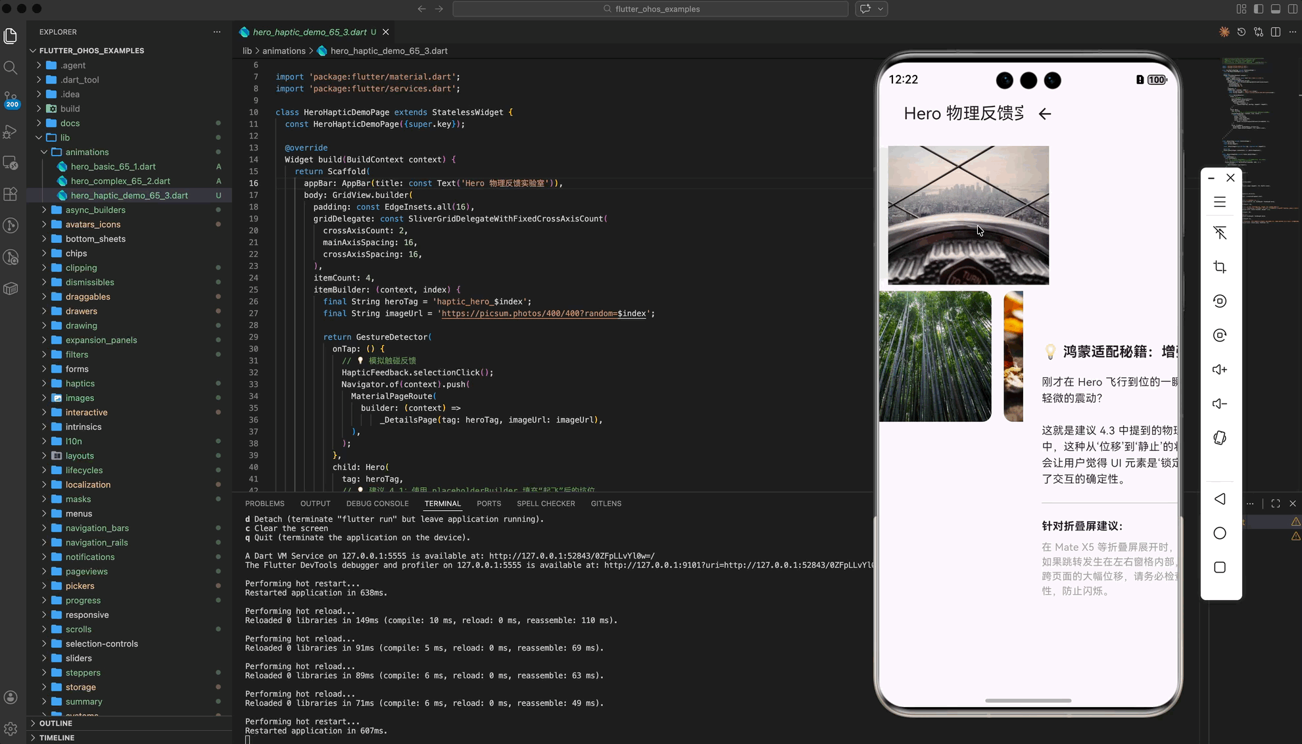
Task: Open the Search view in activity bar
Action: [x=11, y=68]
